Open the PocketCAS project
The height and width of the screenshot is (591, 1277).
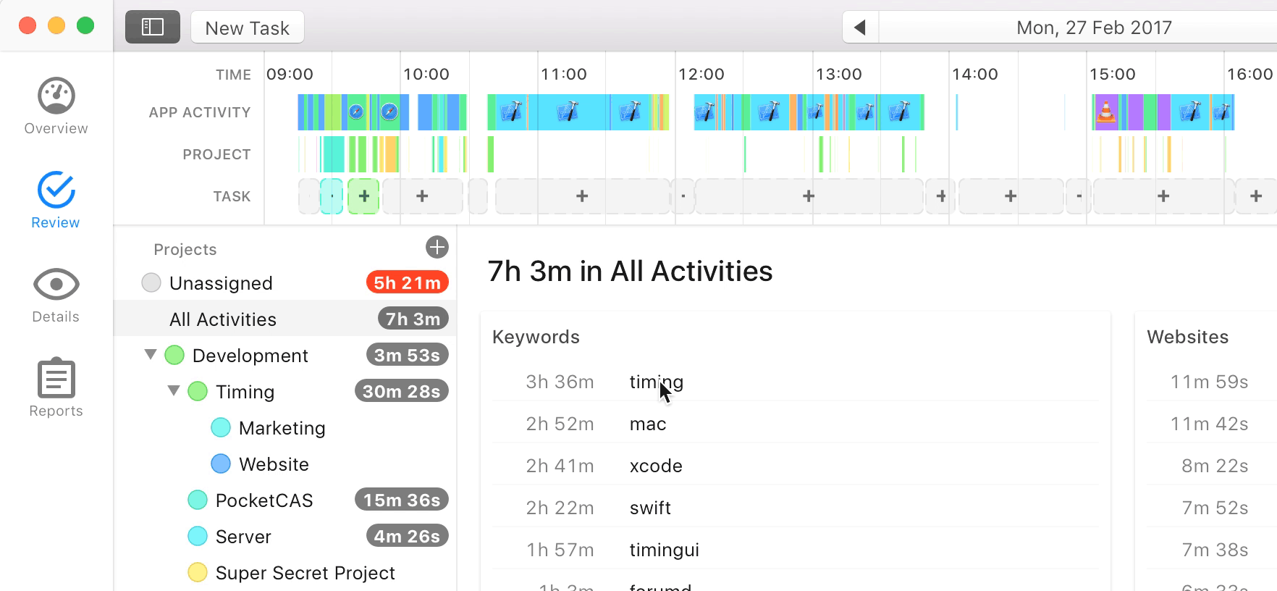(264, 500)
